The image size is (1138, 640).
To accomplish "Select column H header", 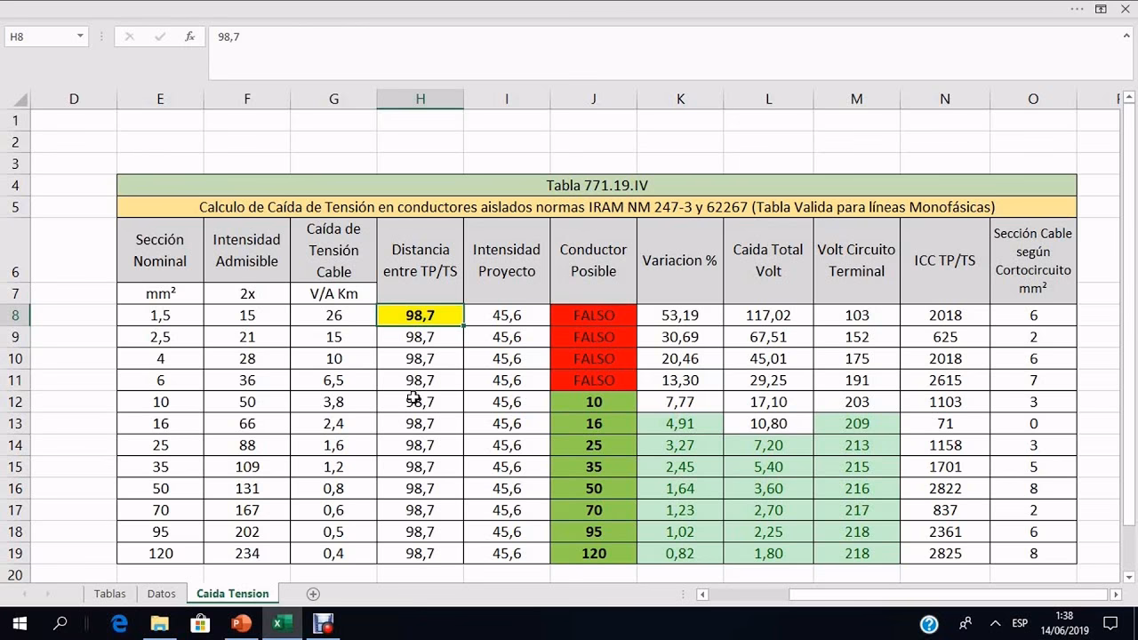I will pyautogui.click(x=420, y=99).
